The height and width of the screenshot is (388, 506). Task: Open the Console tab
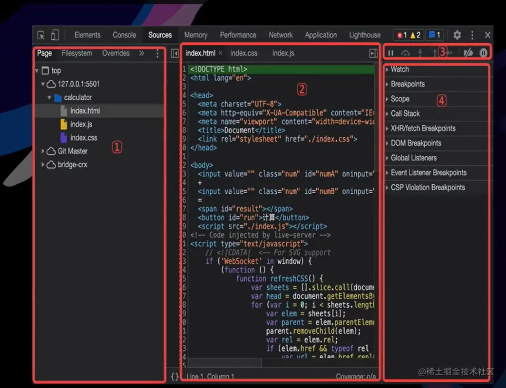pos(124,35)
